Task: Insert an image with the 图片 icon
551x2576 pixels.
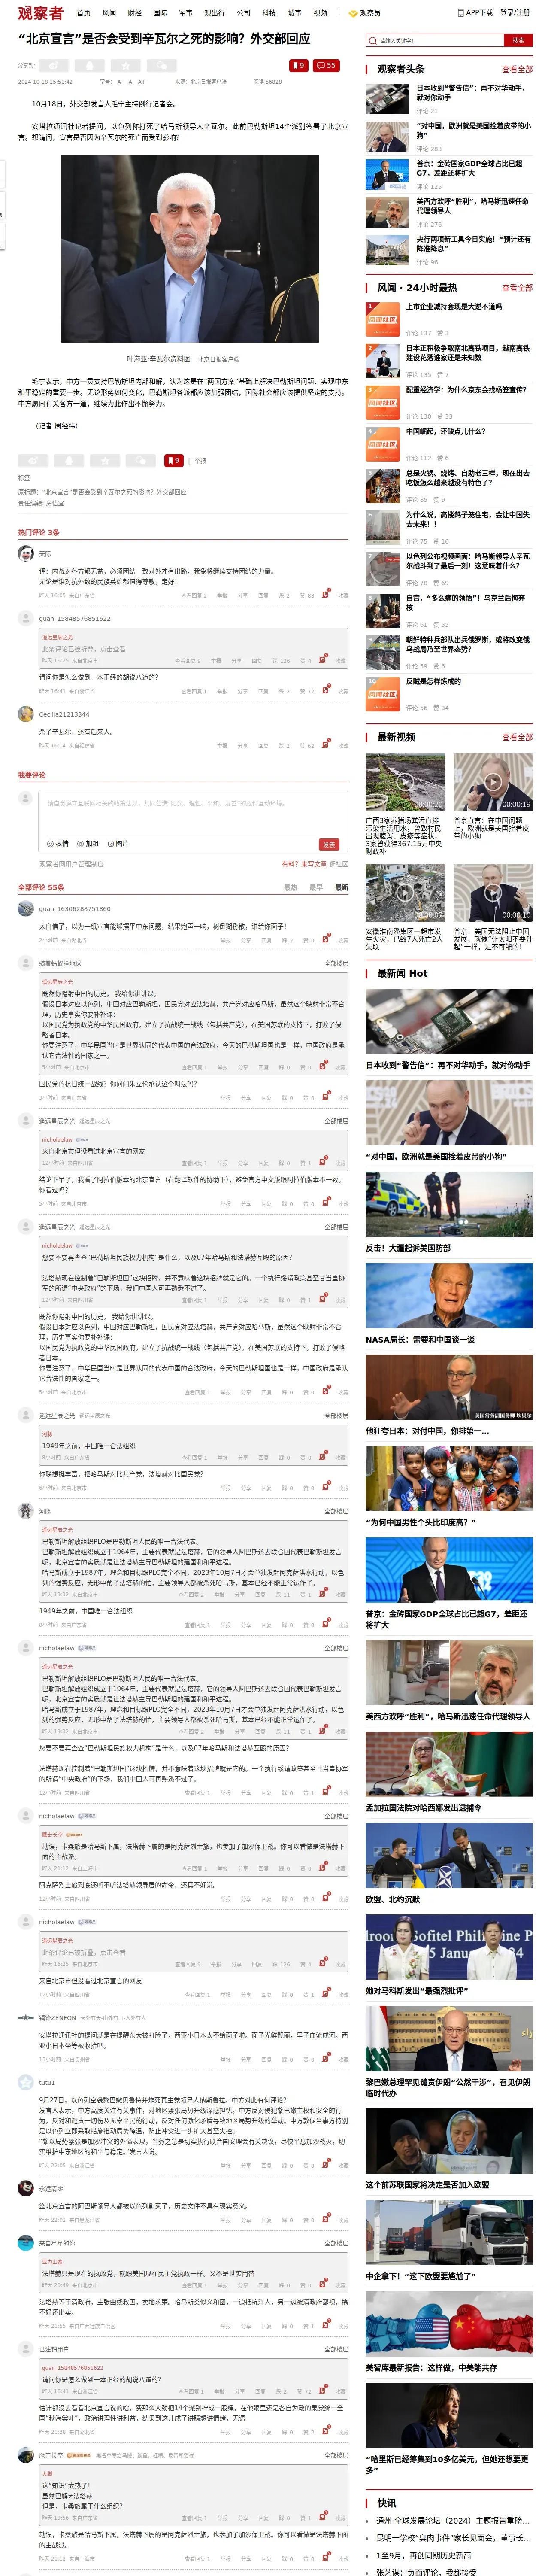Action: (118, 843)
